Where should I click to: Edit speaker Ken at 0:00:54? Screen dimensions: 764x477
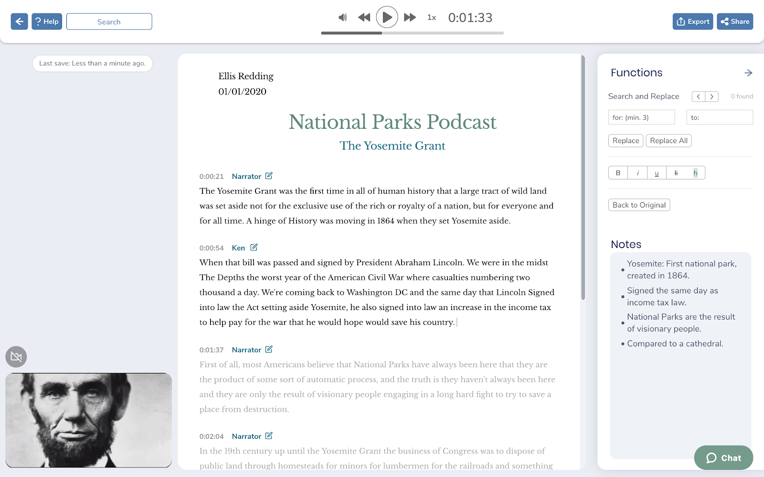coord(254,248)
